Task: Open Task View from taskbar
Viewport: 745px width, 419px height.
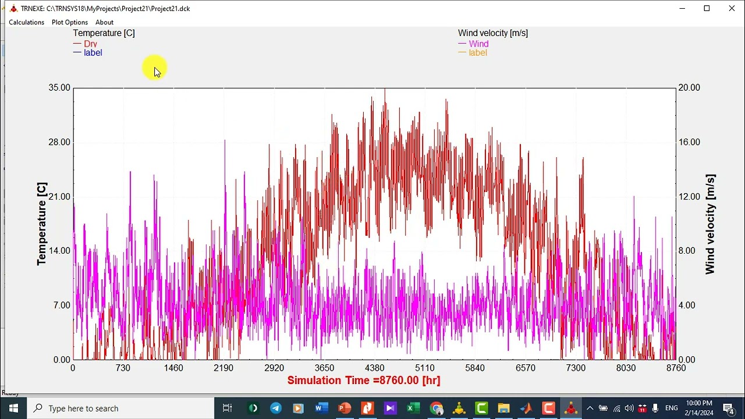Action: click(228, 408)
